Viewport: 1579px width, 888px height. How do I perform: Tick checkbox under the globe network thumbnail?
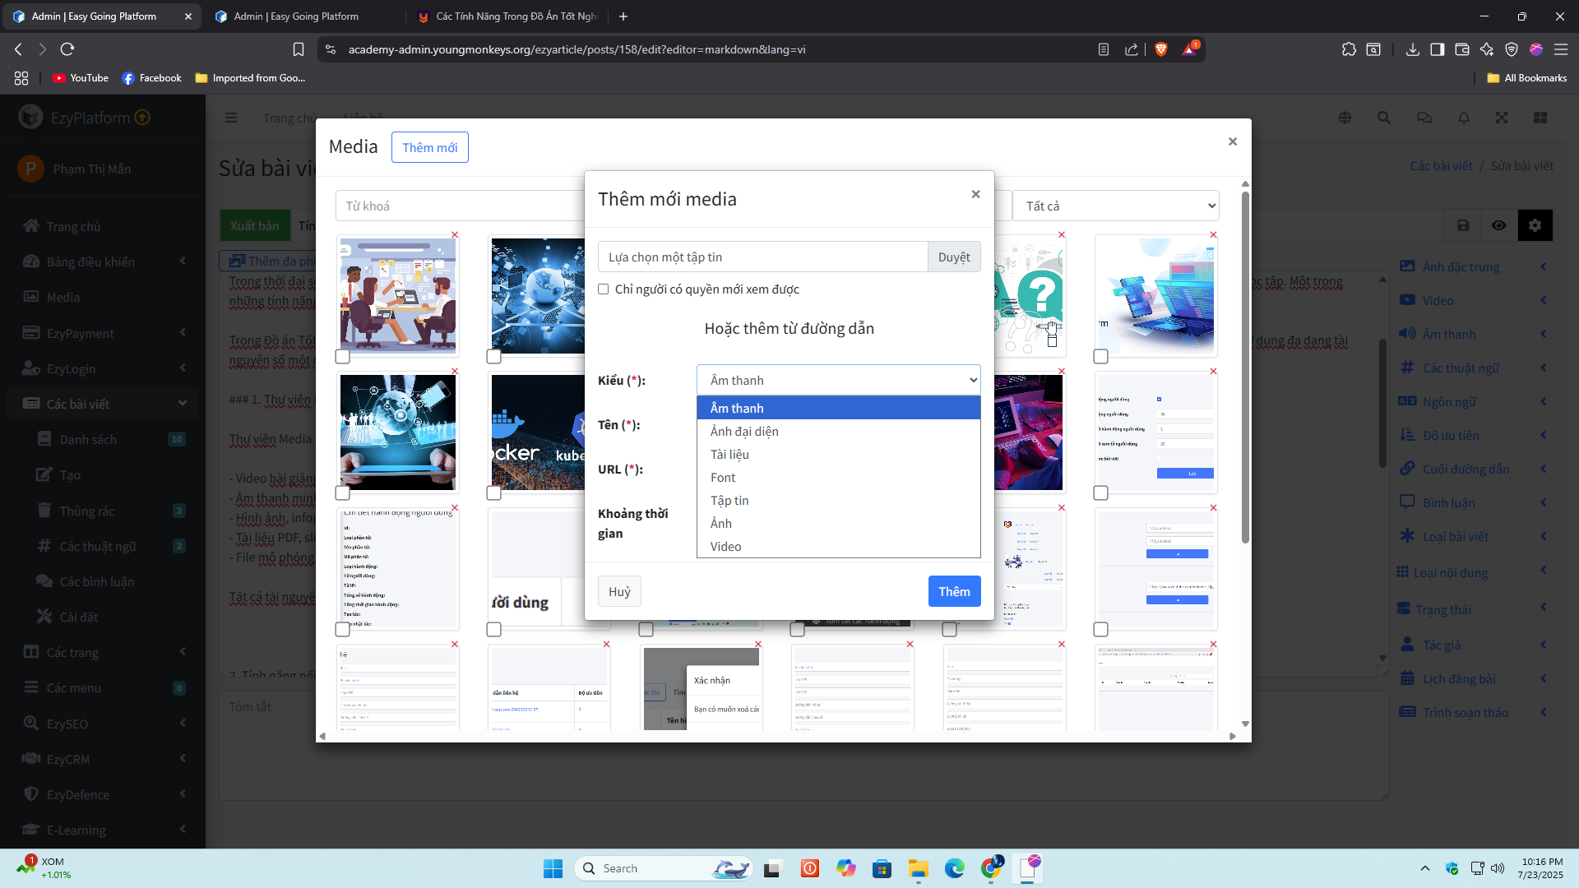tap(493, 356)
